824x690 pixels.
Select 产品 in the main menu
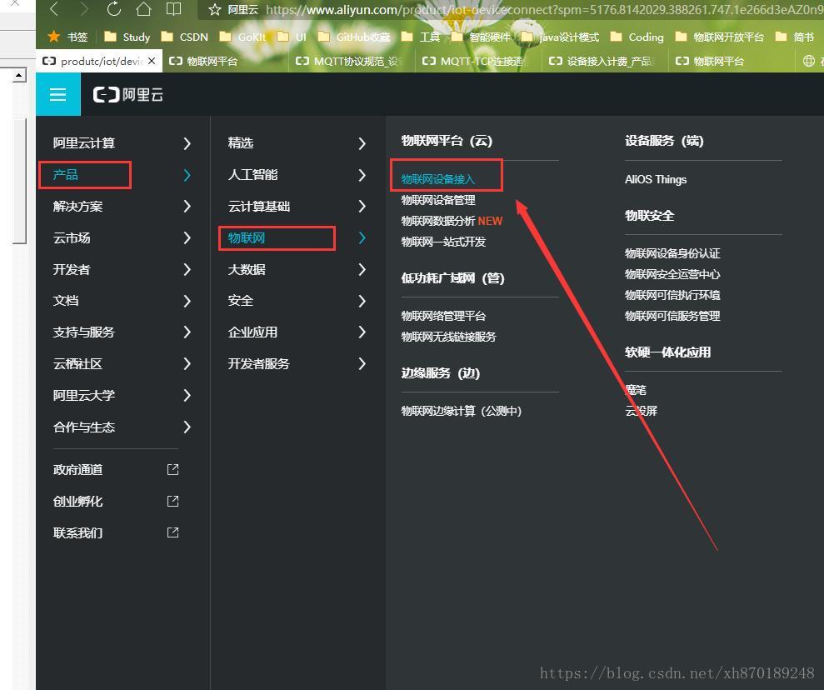(x=66, y=174)
